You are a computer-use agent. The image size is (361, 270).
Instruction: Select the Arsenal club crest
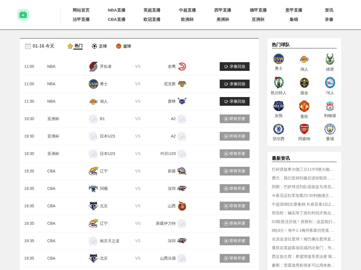click(304, 129)
